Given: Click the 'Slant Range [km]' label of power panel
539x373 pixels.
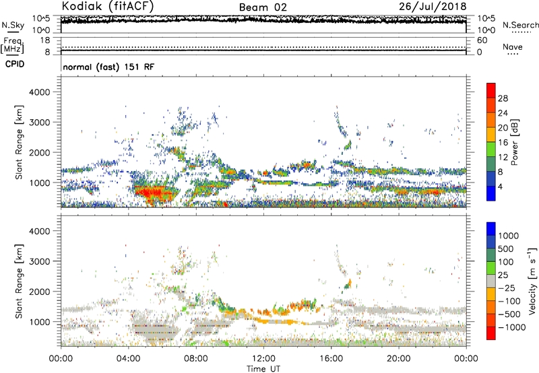Looking at the screenshot, I should coord(19,142).
